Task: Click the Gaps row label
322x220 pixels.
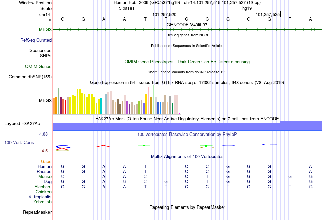Action: (46, 162)
